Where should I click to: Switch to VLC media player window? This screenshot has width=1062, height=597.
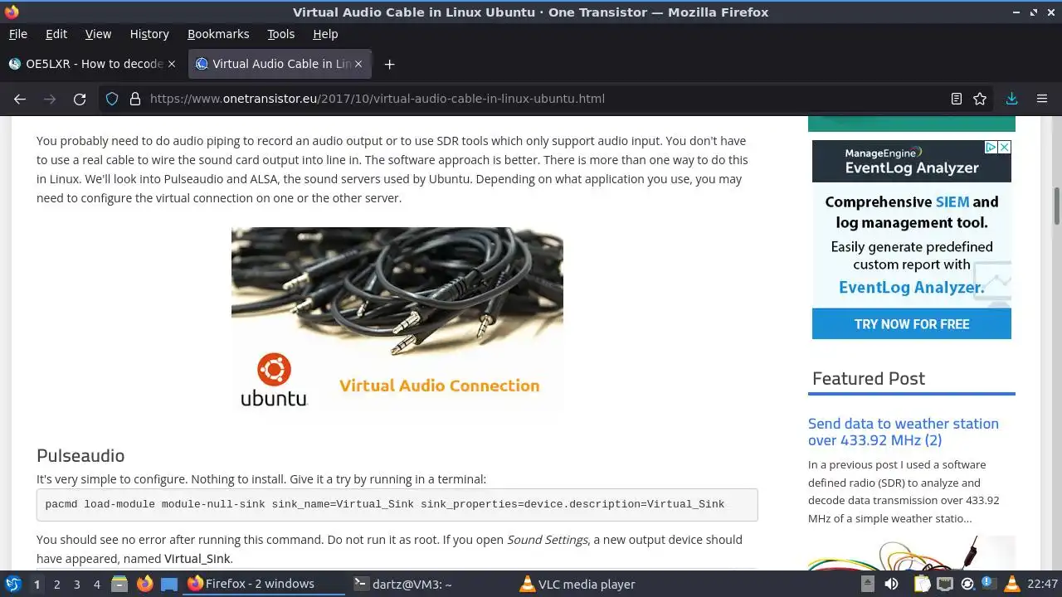596,585
